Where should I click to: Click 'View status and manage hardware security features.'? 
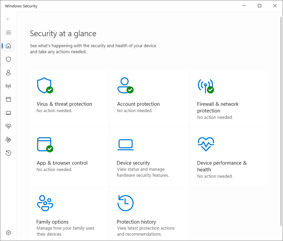[x=143, y=172]
